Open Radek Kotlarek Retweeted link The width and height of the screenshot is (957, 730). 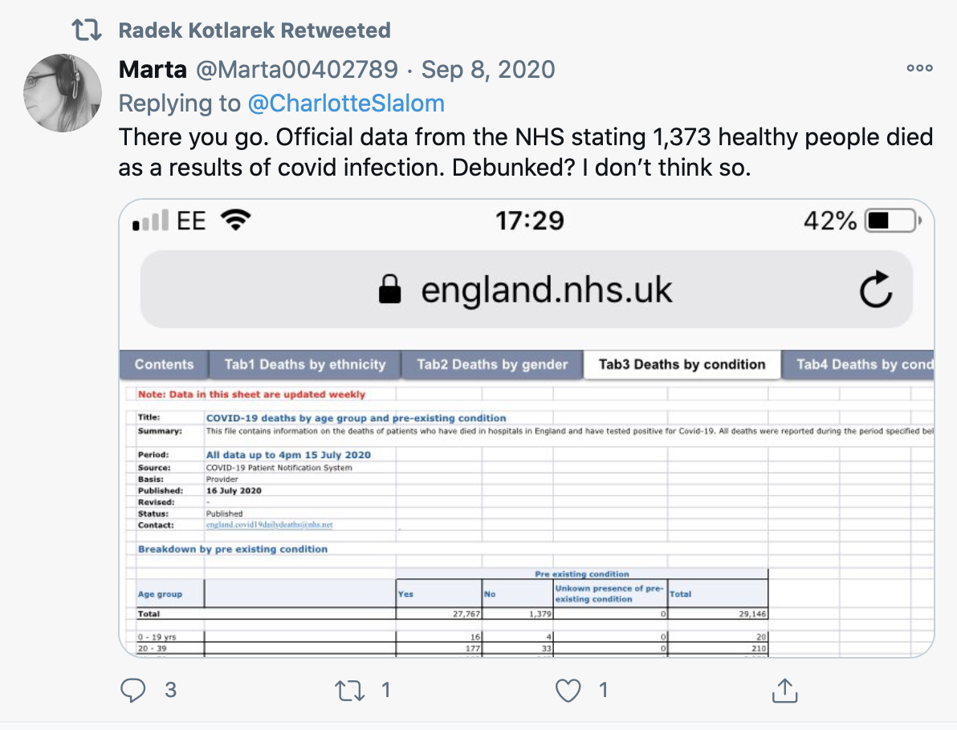(255, 31)
